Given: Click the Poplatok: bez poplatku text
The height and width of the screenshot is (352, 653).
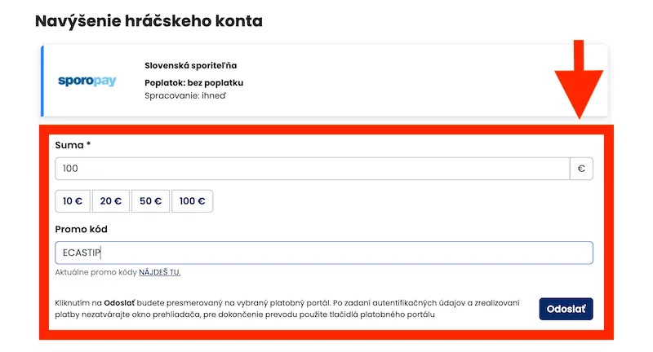Looking at the screenshot, I should point(193,82).
